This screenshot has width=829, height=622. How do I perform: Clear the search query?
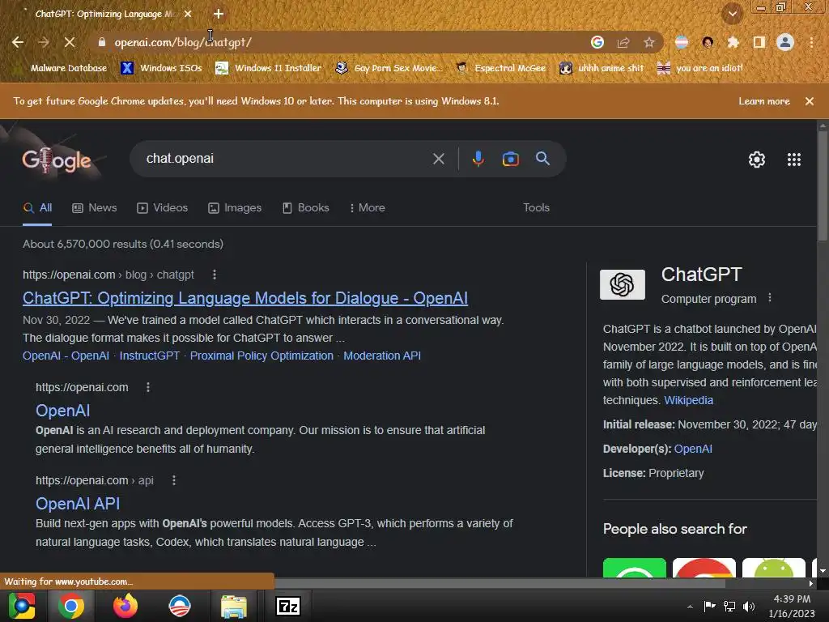coord(438,159)
